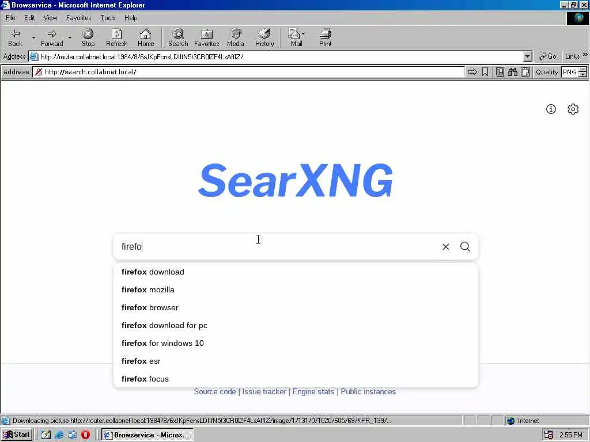Clear the search query with X

446,246
